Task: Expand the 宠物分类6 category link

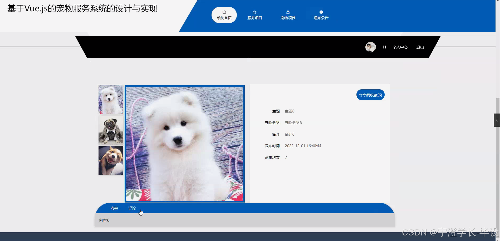Action: pos(293,122)
